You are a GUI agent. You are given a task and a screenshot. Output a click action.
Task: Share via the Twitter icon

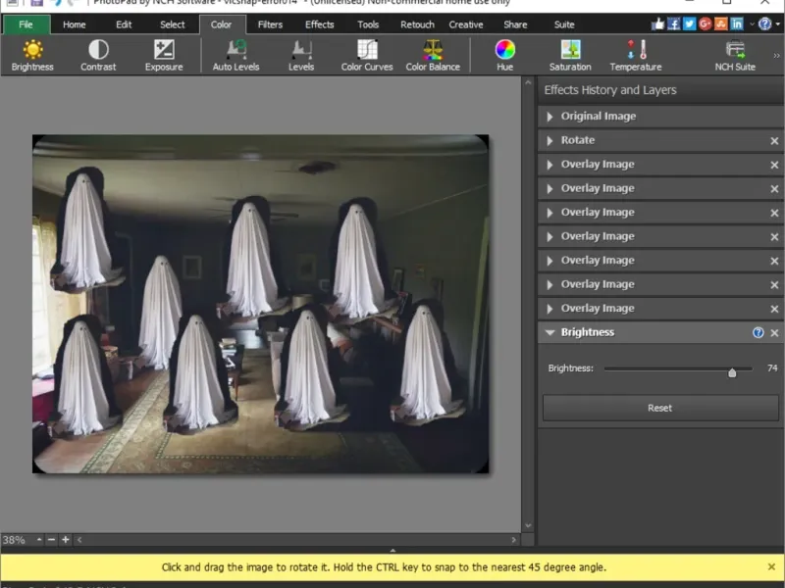tap(689, 24)
